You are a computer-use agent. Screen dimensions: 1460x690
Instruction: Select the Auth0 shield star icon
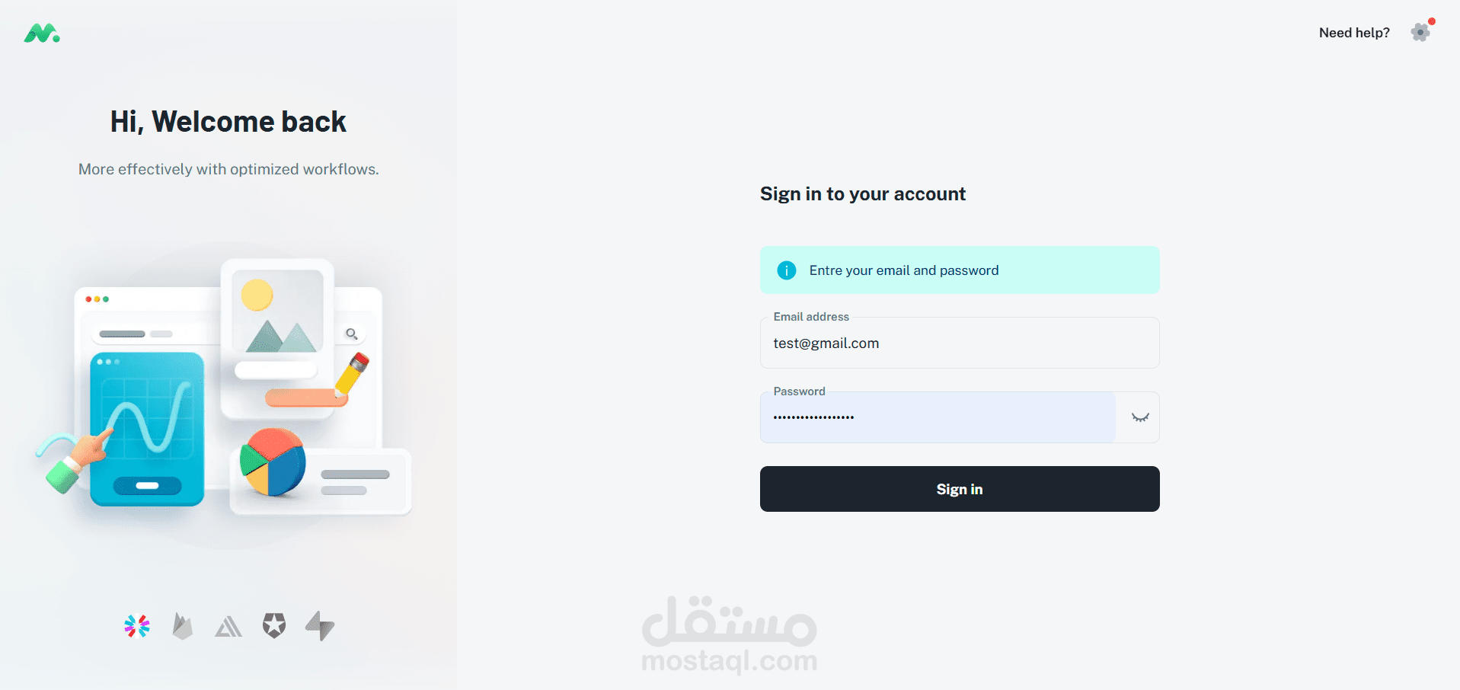coord(274,625)
